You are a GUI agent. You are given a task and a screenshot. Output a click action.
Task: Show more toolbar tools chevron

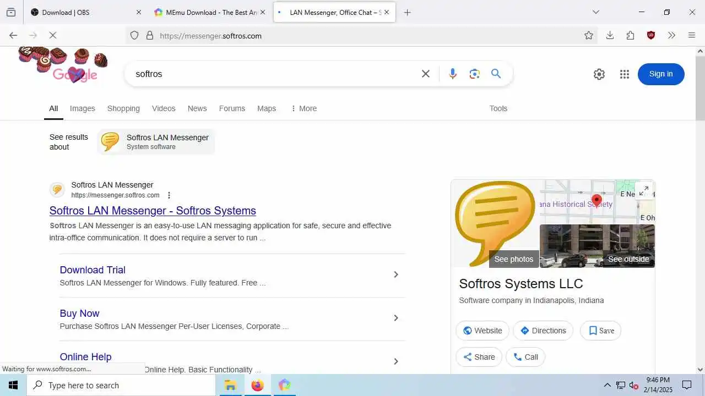click(671, 35)
